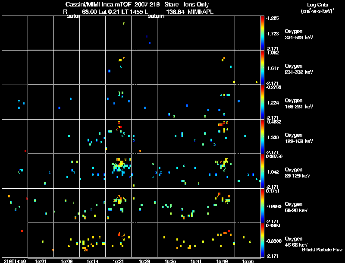Click the color bar beside Oxygen 168-231 keV

(x=262, y=102)
